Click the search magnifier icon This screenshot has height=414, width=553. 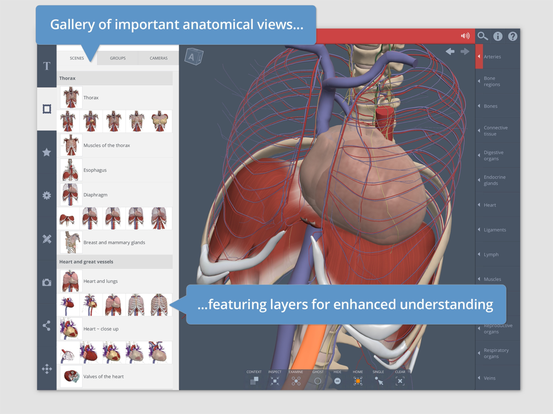pyautogui.click(x=482, y=36)
